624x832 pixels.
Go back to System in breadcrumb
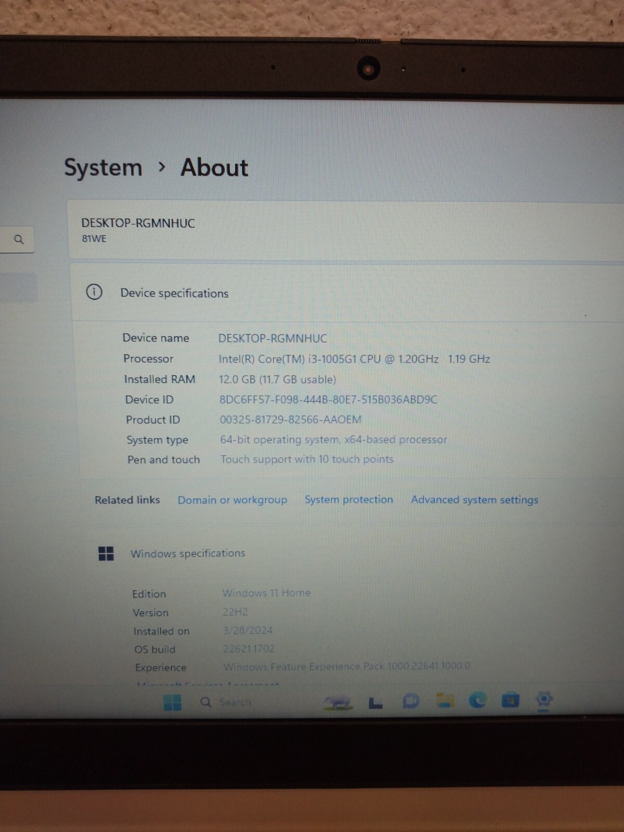(103, 167)
